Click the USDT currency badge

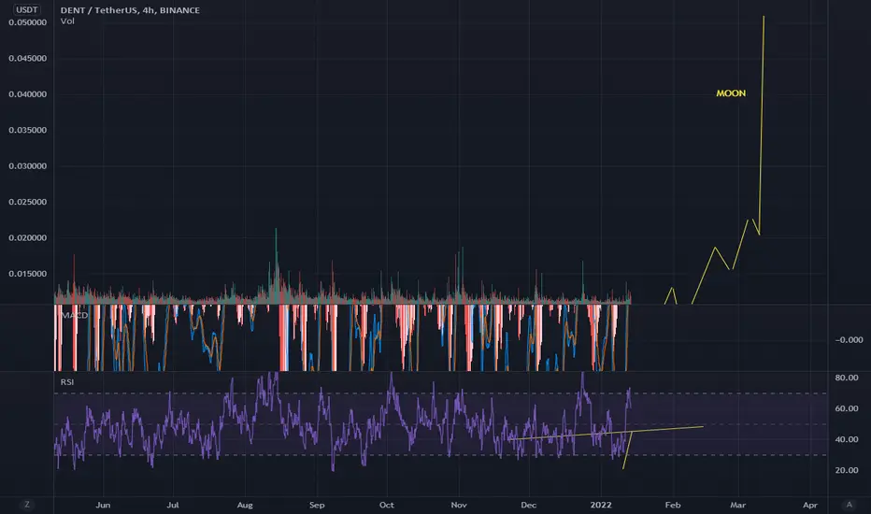tap(27, 9)
